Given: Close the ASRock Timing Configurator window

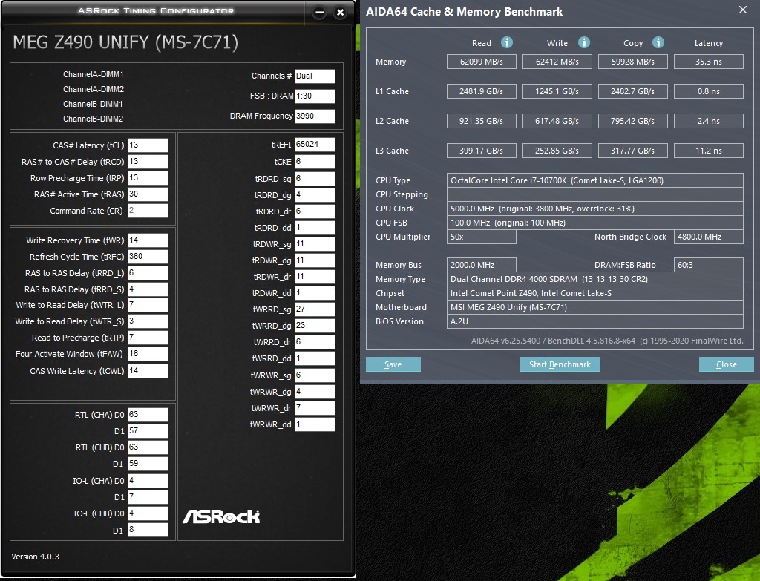Looking at the screenshot, I should [x=340, y=13].
